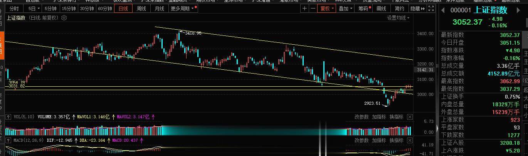The width and height of the screenshot is (528, 156).
Task: Click the up arrow after MAVOL2 value
Action: pos(153,117)
